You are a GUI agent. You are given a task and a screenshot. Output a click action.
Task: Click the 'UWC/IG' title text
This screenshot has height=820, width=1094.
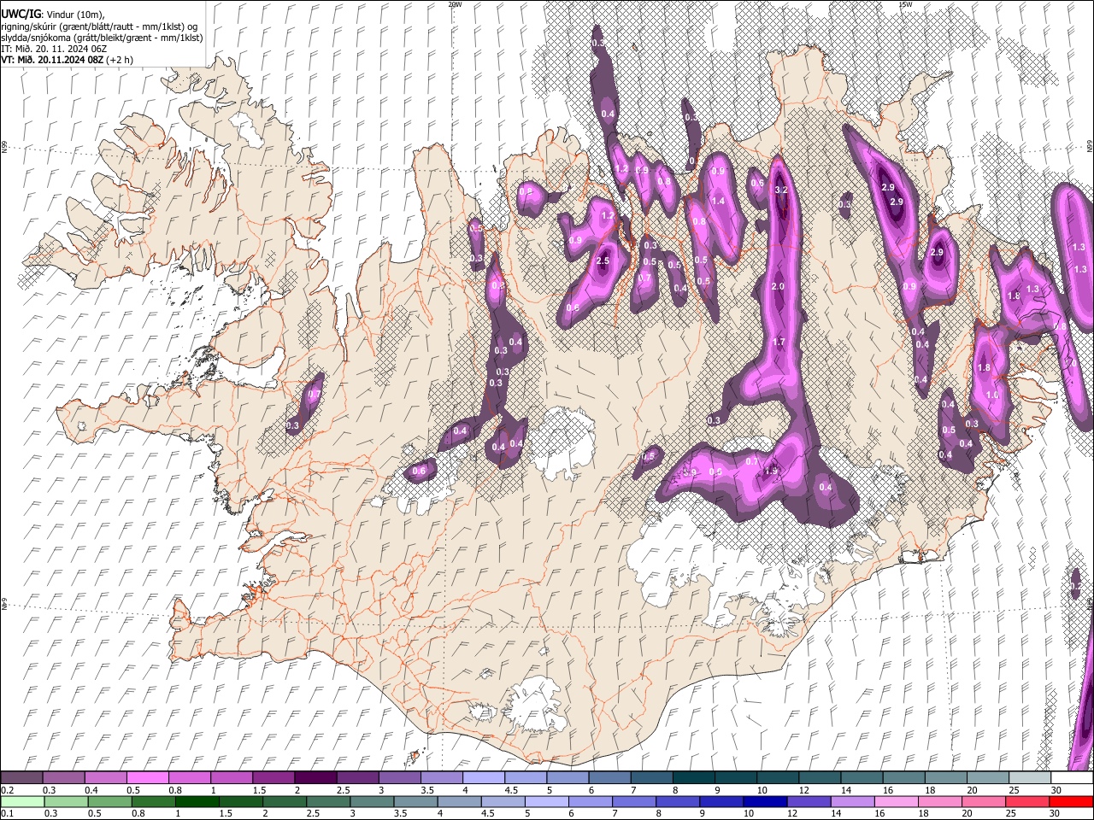tap(20, 14)
